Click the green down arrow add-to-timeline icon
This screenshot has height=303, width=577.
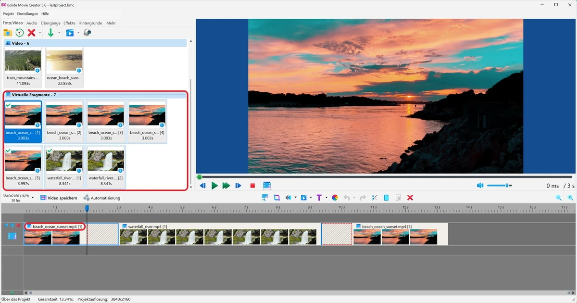pos(51,33)
